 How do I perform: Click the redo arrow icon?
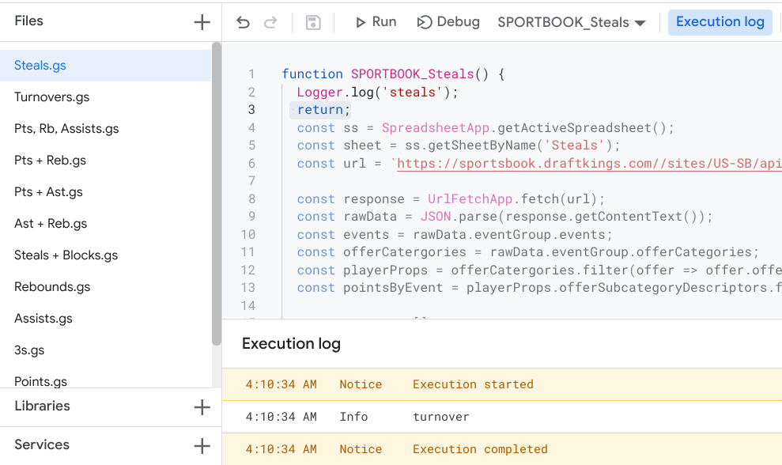pyautogui.click(x=270, y=22)
